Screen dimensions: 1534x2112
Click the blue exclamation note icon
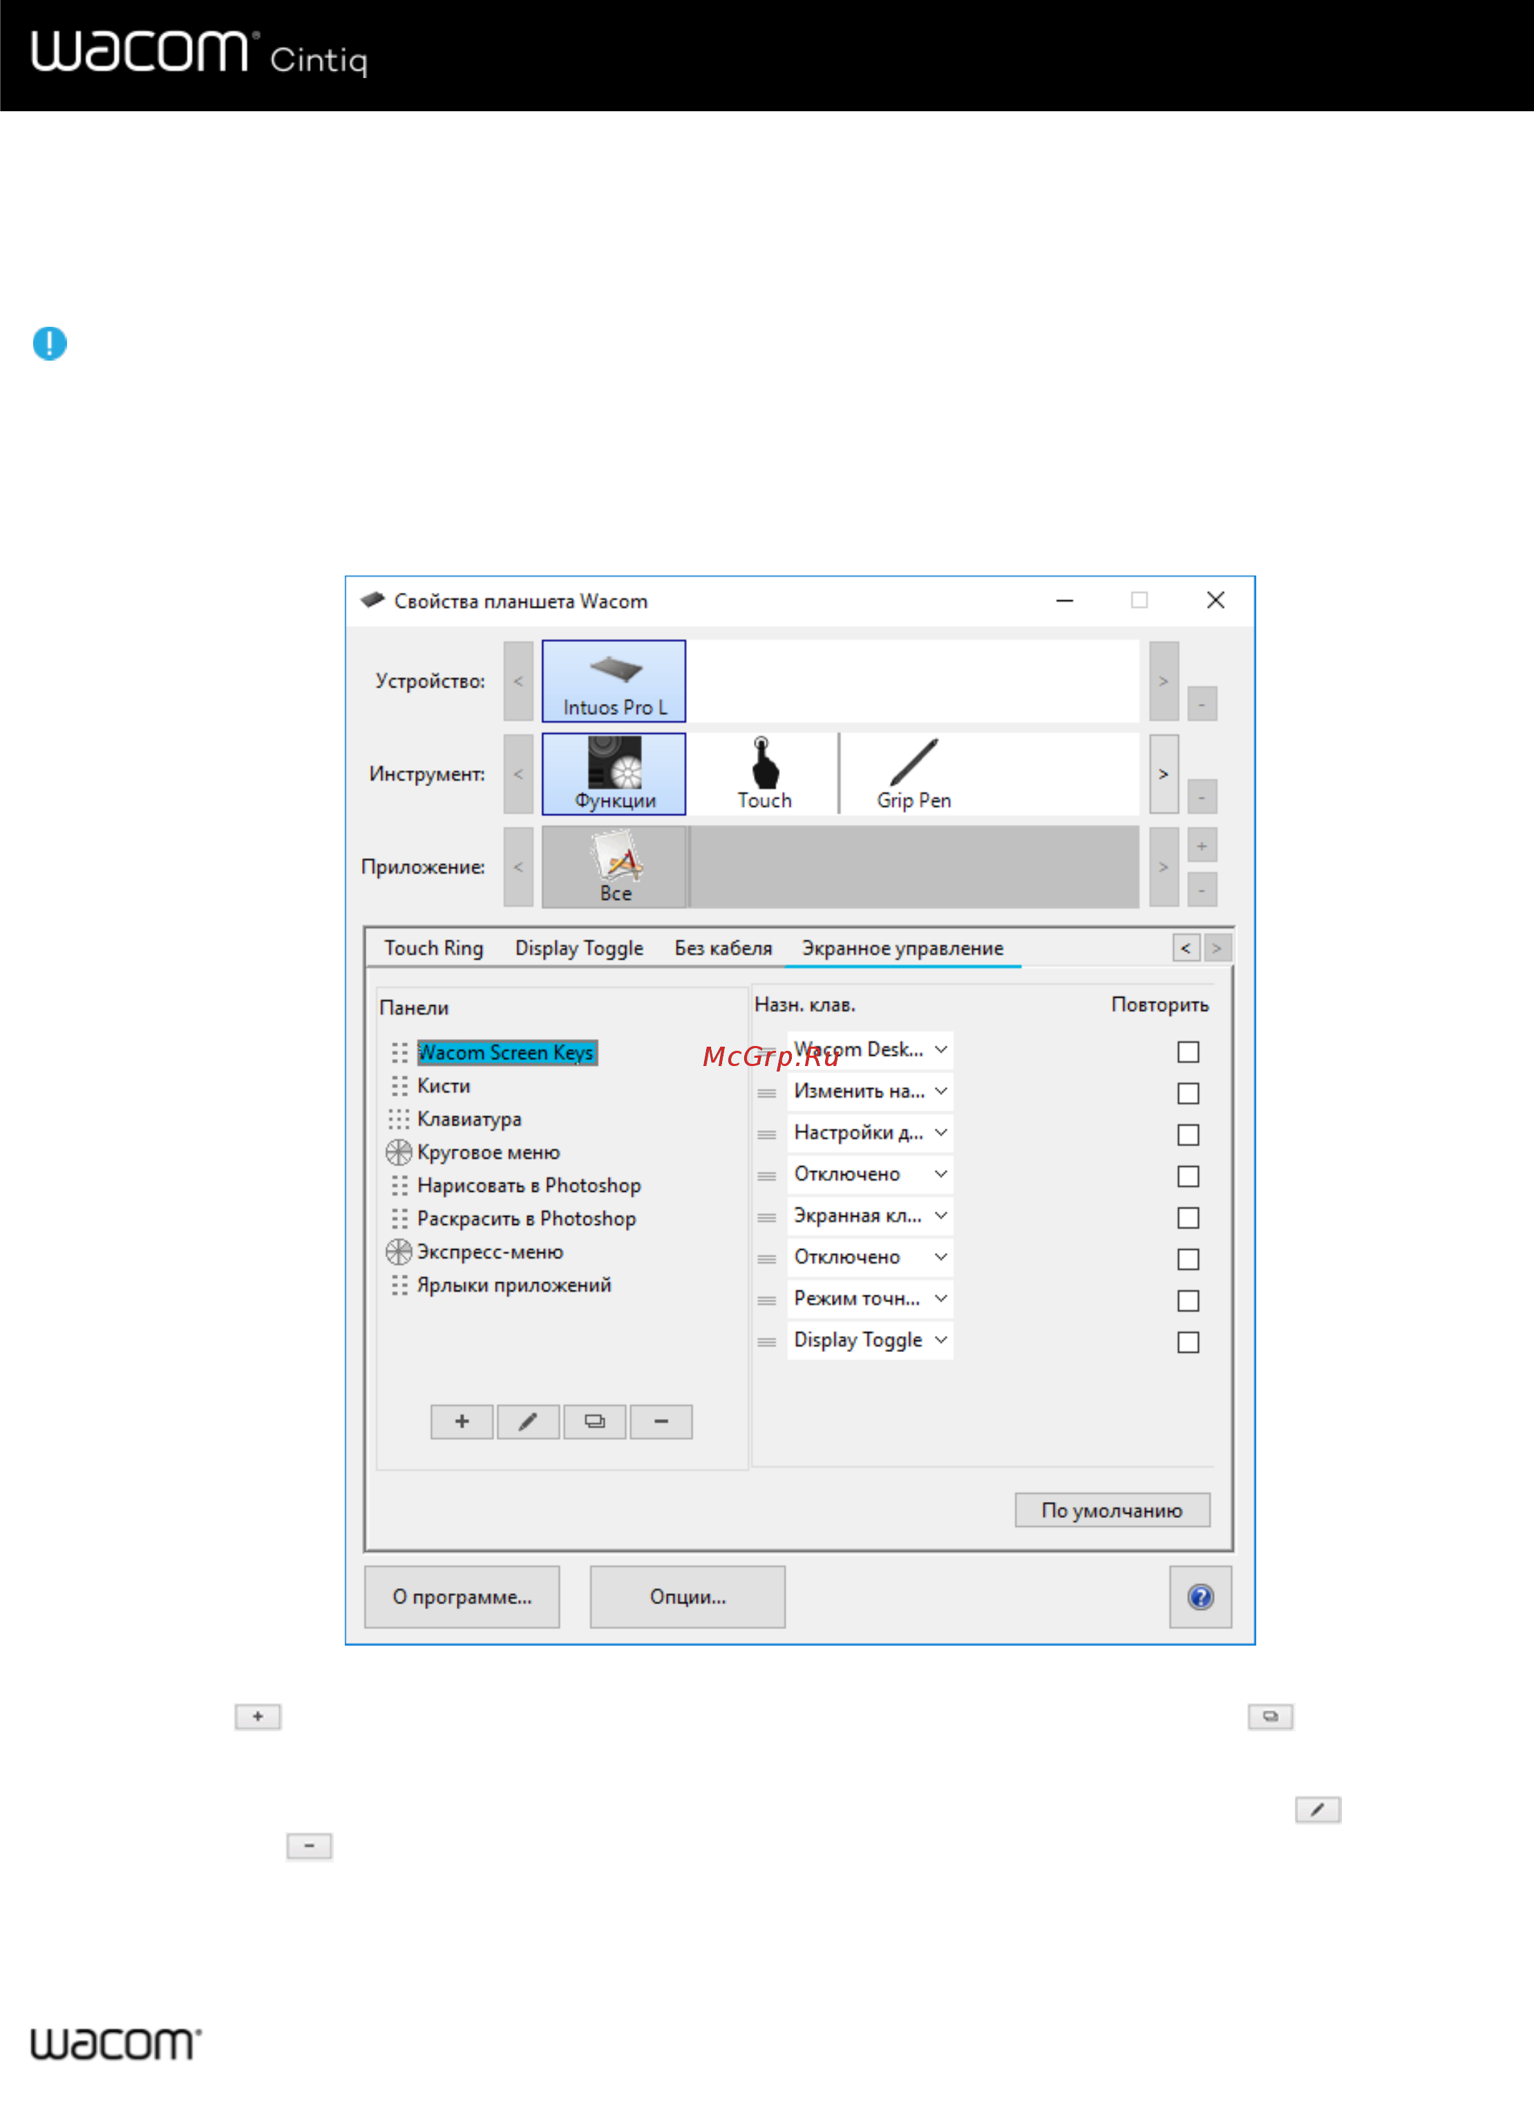(49, 343)
